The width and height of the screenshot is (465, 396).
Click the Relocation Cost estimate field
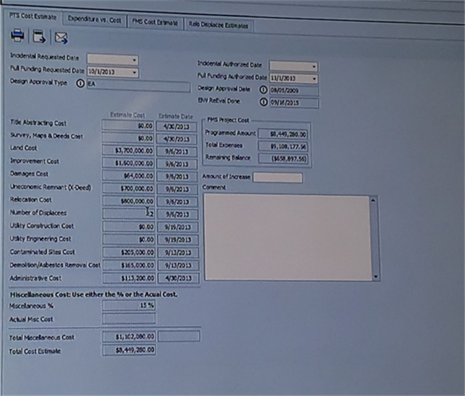(129, 201)
